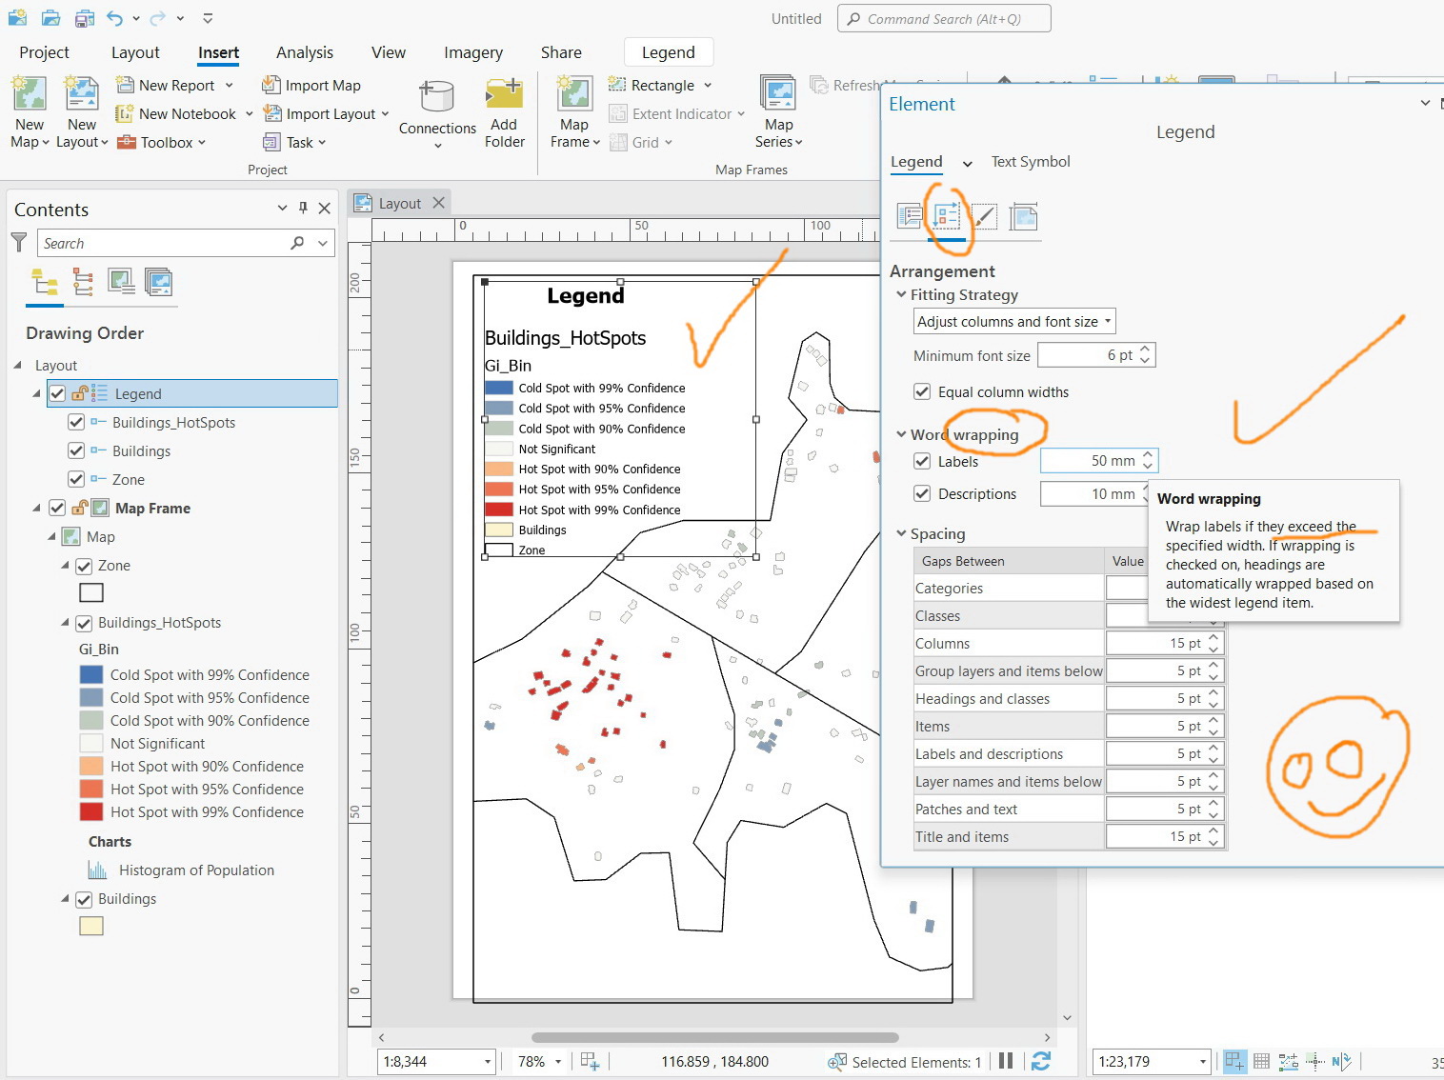
Task: Open the Imagery ribbon tab
Action: click(472, 52)
